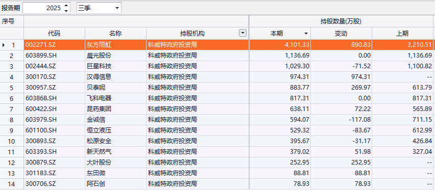Click the 426.84 previous period value
This screenshot has height=191, width=435.
point(402,141)
